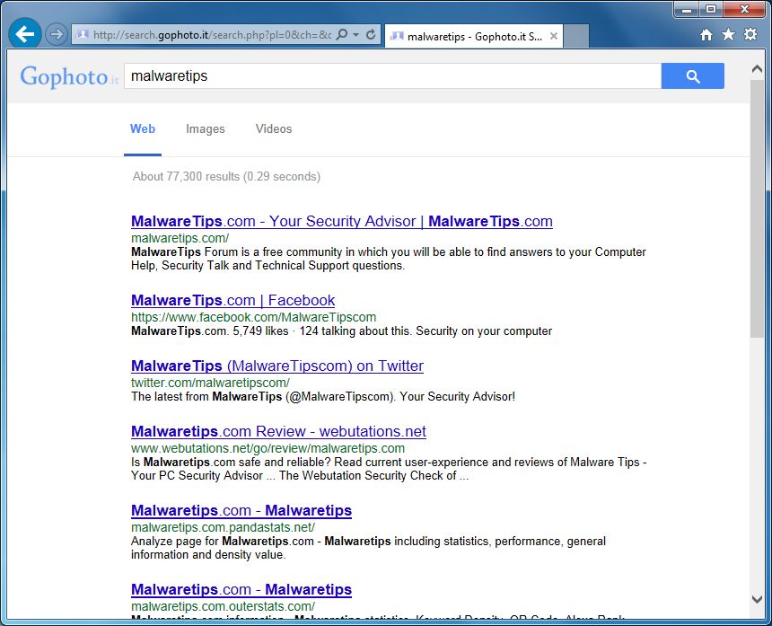This screenshot has height=626, width=772.
Task: Open the Tools gear icon
Action: [x=750, y=34]
